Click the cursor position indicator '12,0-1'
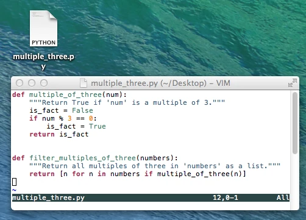The height and width of the screenshot is (220, 306). 226,197
